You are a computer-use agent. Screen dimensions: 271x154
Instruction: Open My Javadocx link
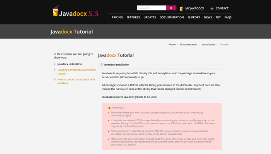tap(194, 8)
